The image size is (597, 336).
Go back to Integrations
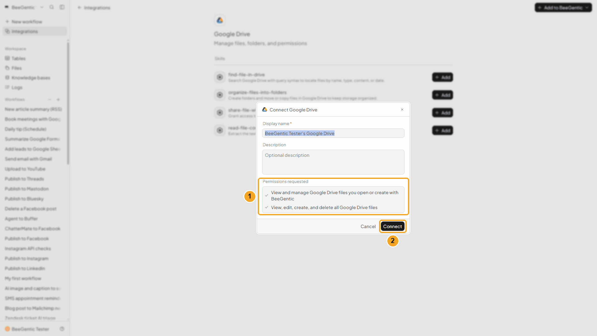tap(94, 7)
